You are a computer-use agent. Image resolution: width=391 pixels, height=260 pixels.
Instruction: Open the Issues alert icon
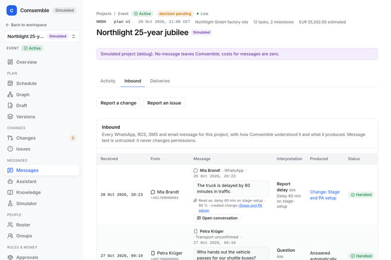10,149
